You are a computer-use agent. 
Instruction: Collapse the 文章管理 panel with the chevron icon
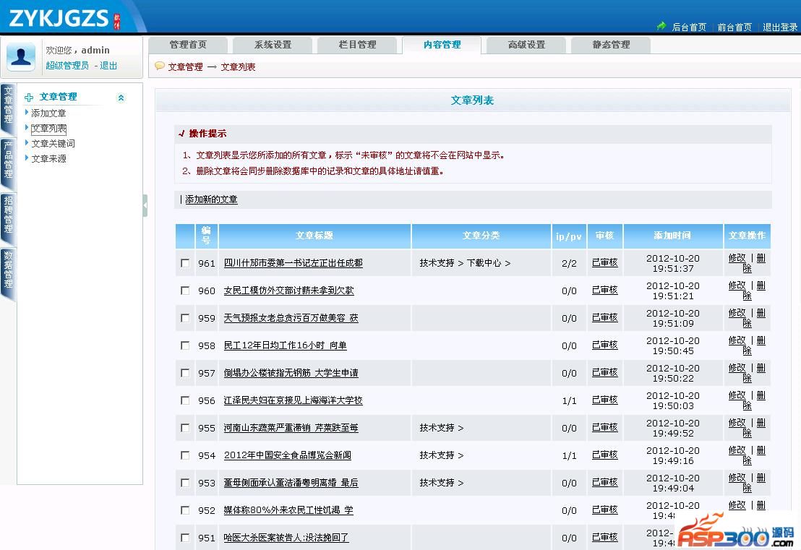coord(121,98)
